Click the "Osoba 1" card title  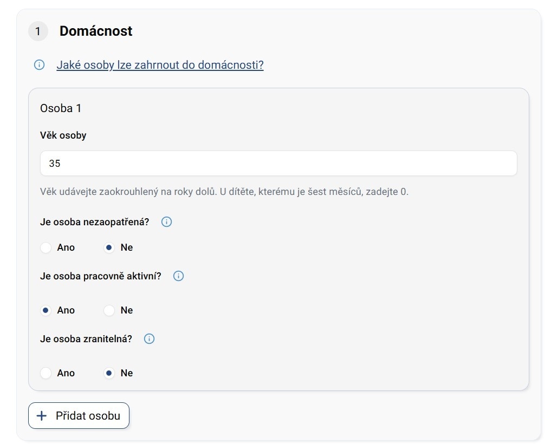point(61,108)
